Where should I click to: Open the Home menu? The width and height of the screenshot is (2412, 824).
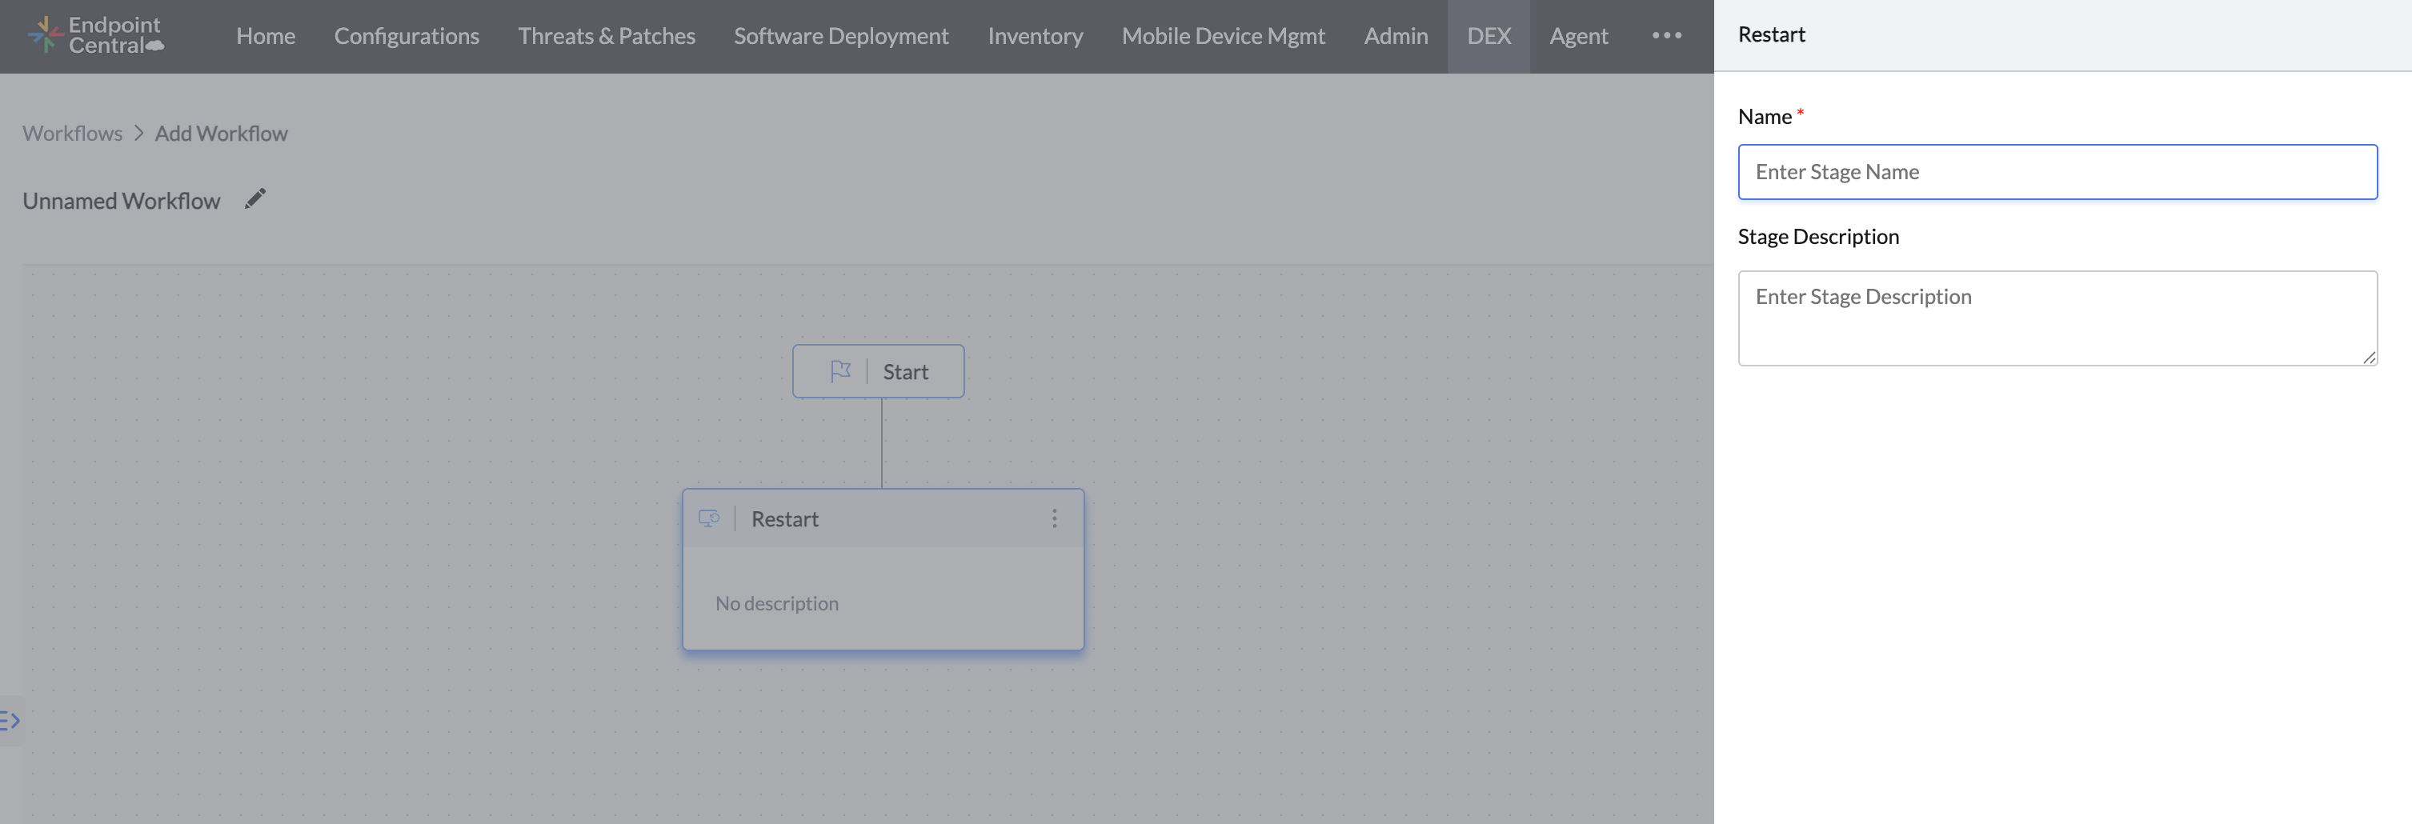point(265,35)
